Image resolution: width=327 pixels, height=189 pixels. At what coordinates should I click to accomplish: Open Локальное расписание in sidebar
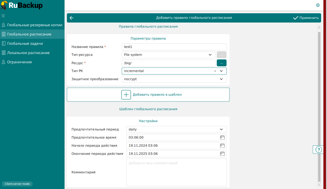coord(28,53)
